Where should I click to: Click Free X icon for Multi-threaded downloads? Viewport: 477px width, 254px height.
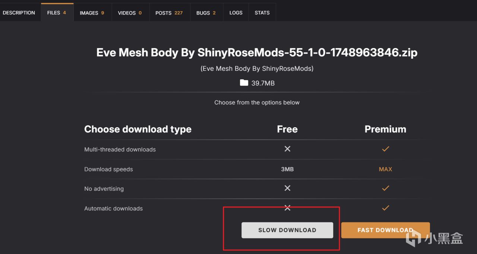click(x=287, y=149)
